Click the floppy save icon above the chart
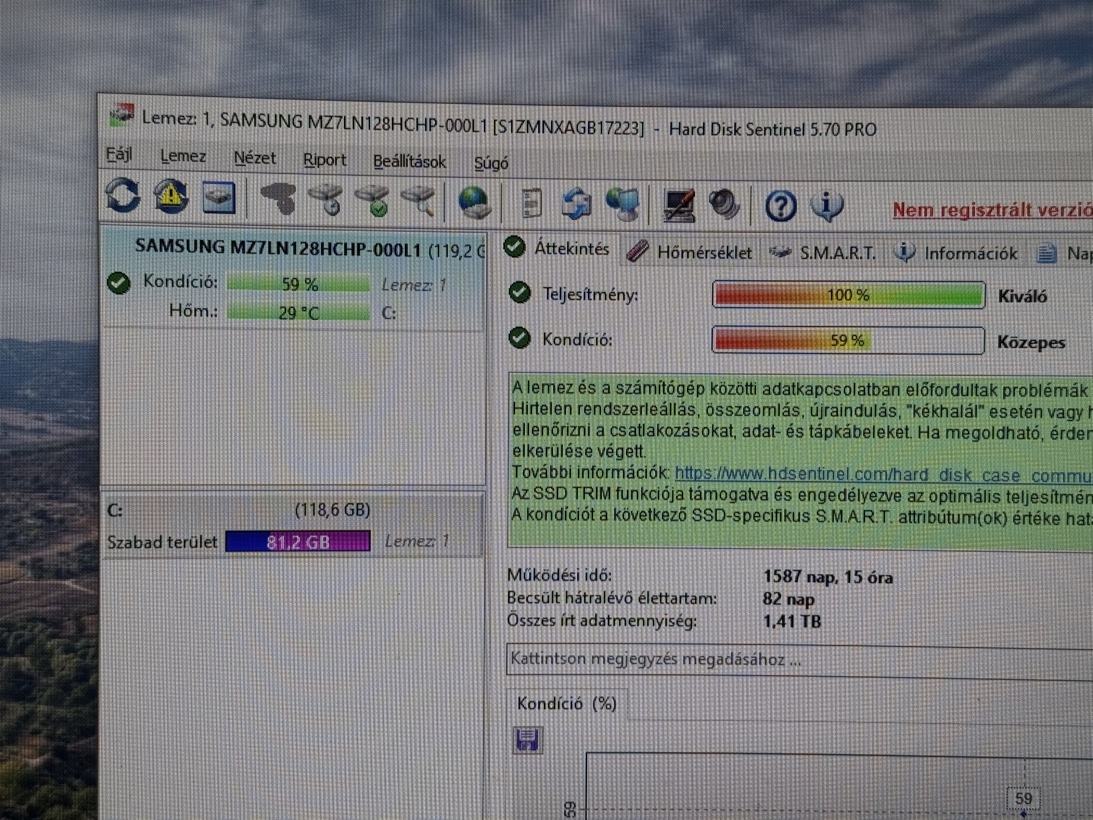The width and height of the screenshot is (1093, 820). pos(527,740)
